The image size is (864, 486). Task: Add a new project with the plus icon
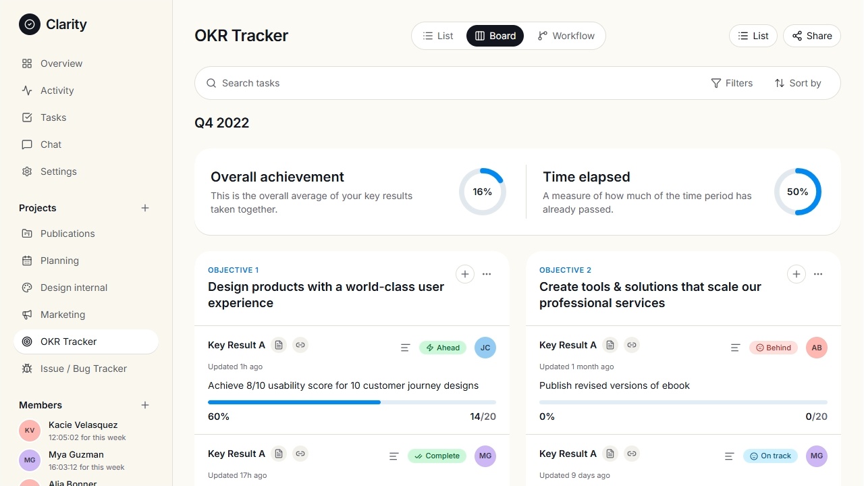pyautogui.click(x=145, y=208)
